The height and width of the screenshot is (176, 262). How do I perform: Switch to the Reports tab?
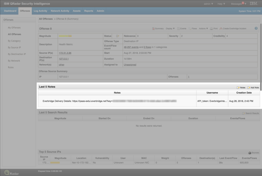(89, 11)
